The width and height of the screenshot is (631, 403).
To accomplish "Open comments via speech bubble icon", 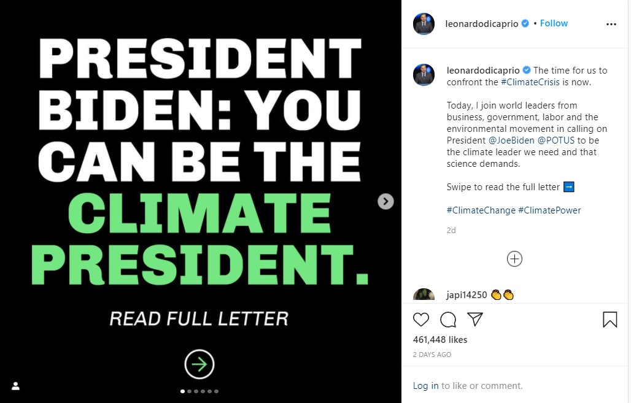I will 448,320.
